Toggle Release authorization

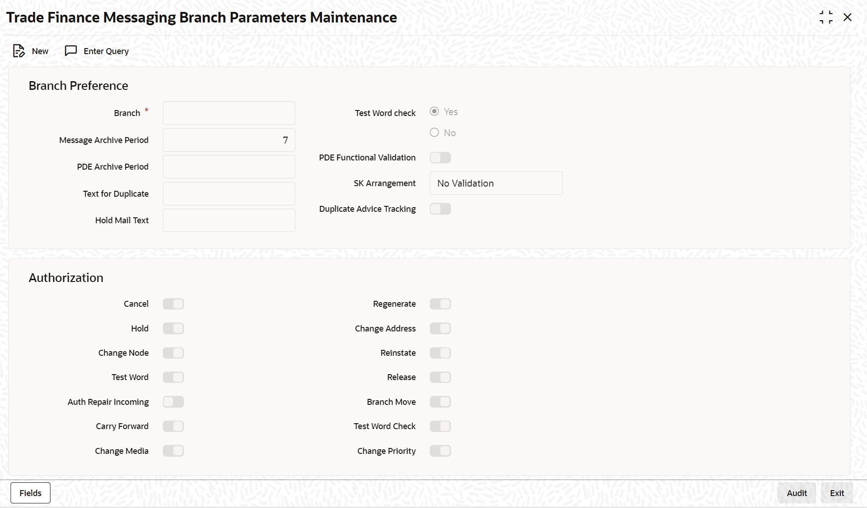click(x=440, y=377)
